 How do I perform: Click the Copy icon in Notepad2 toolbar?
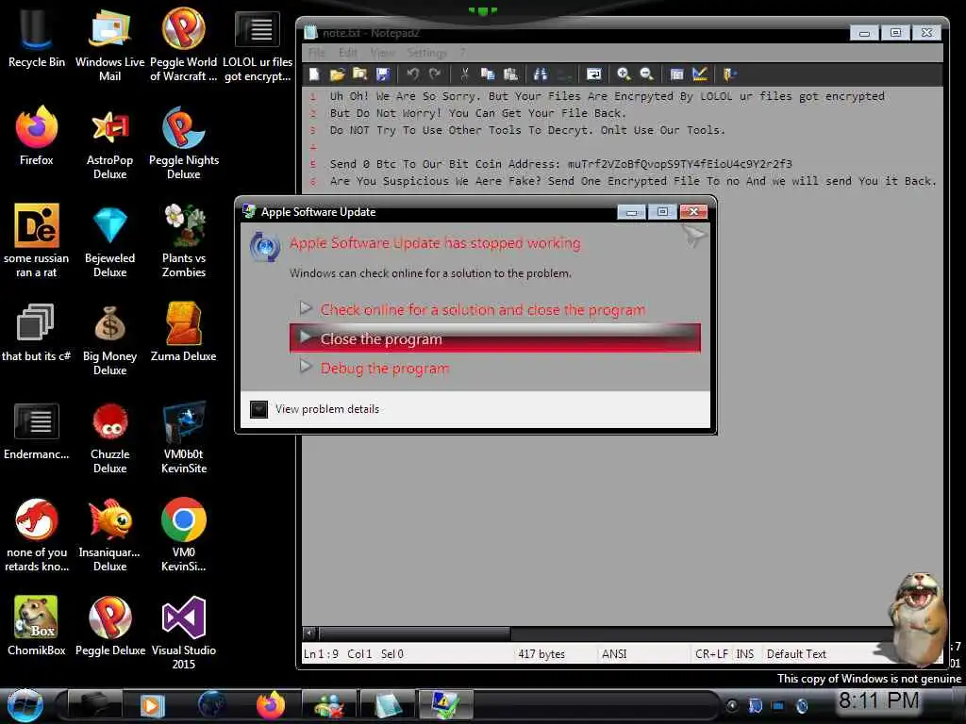coord(488,74)
